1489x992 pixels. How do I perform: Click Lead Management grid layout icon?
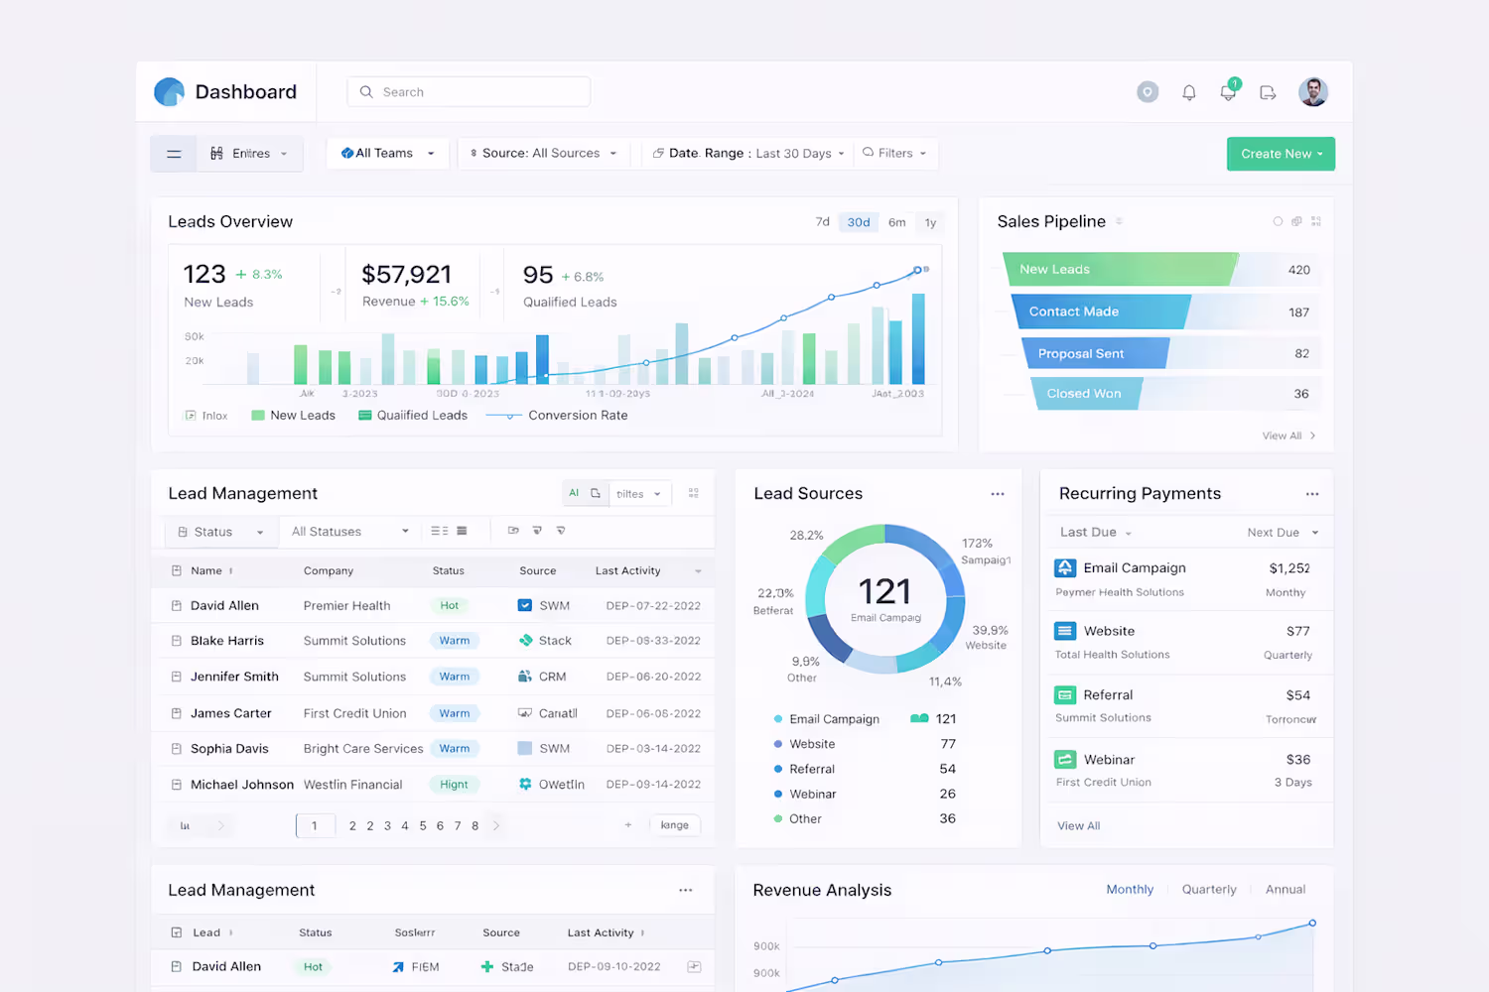pos(694,493)
